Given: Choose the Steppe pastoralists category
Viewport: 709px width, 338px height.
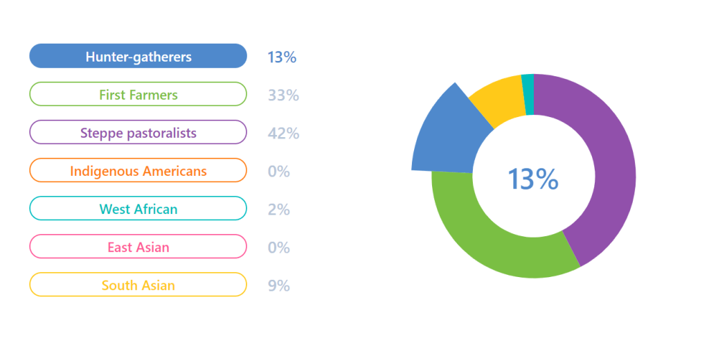Looking at the screenshot, I should (138, 132).
